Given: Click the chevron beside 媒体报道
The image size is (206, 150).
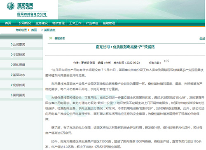Looking at the screenshot, I should (12, 65).
